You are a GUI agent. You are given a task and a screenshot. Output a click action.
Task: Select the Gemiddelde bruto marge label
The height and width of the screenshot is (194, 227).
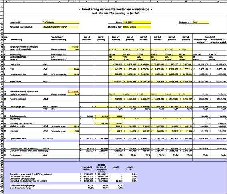[x=20, y=188]
